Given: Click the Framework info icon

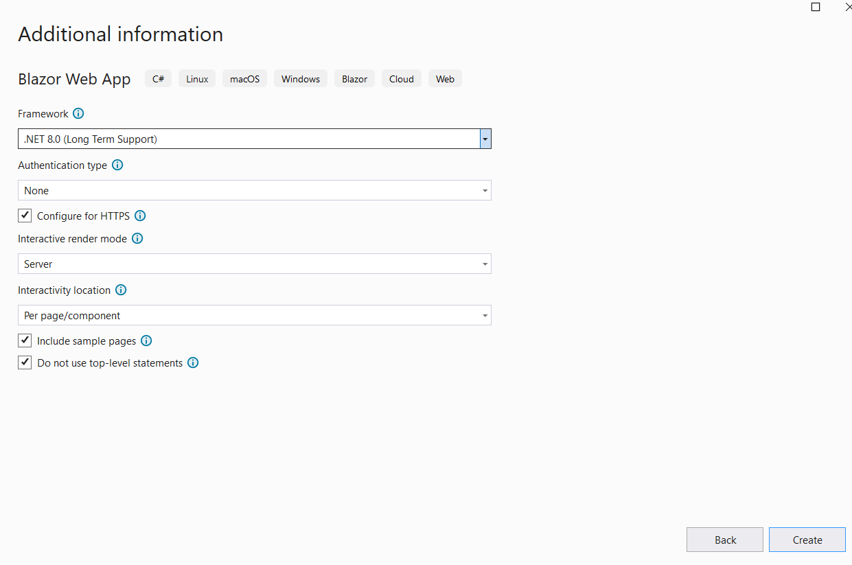Looking at the screenshot, I should [78, 114].
